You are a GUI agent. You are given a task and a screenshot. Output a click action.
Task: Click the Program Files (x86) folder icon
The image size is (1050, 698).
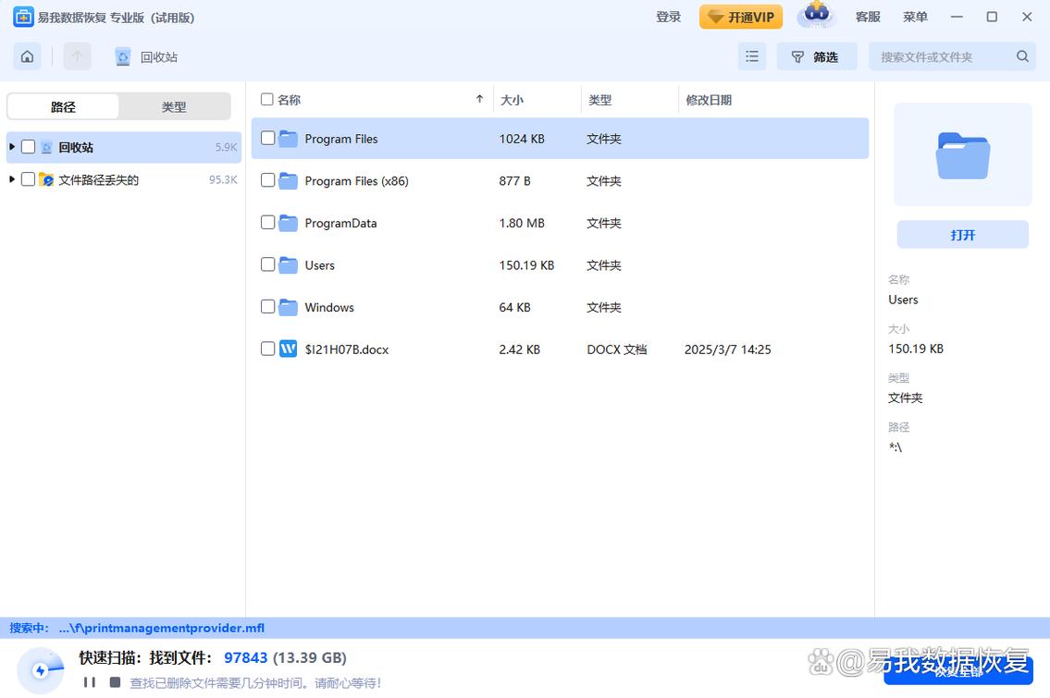point(288,180)
